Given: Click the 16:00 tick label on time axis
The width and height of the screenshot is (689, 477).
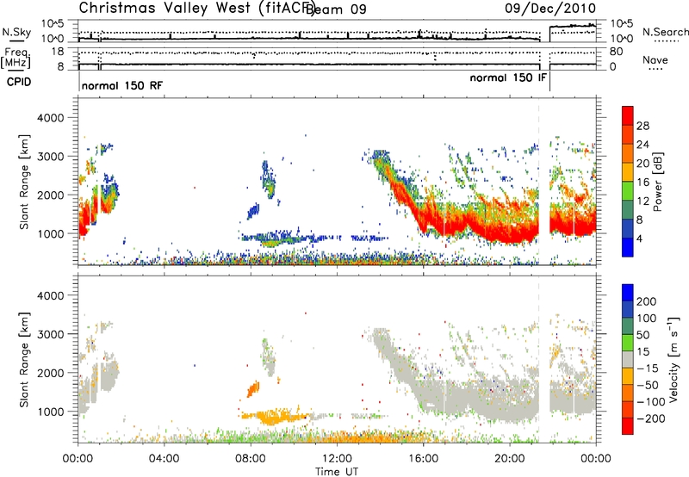Looking at the screenshot, I should tap(423, 459).
